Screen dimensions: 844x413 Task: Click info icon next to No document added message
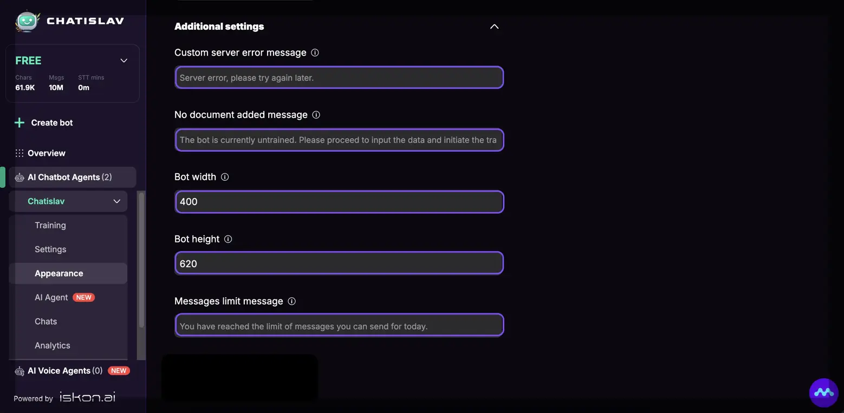316,115
